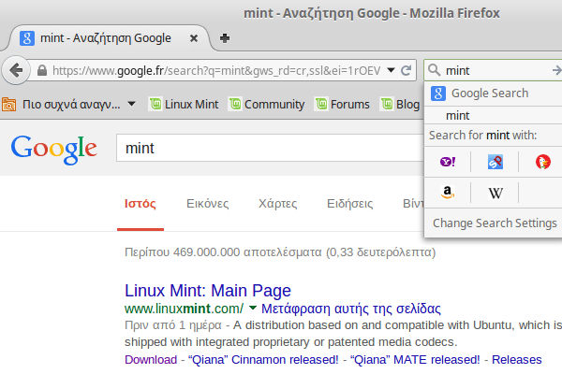This screenshot has width=562, height=374.
Task: Close the mint Google search tab
Action: pyautogui.click(x=194, y=38)
